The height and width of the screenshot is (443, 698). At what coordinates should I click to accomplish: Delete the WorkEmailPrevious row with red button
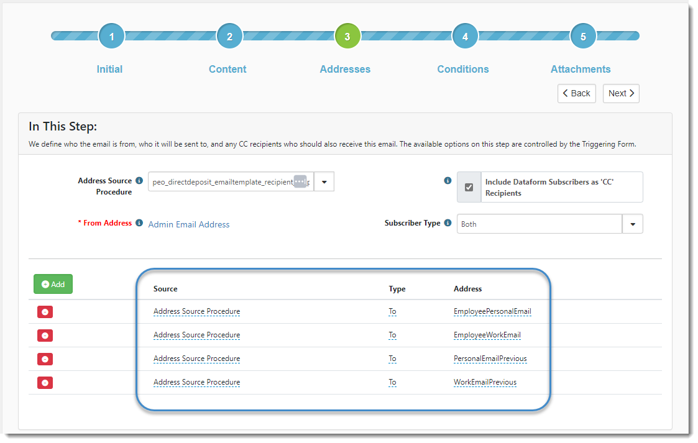point(45,383)
